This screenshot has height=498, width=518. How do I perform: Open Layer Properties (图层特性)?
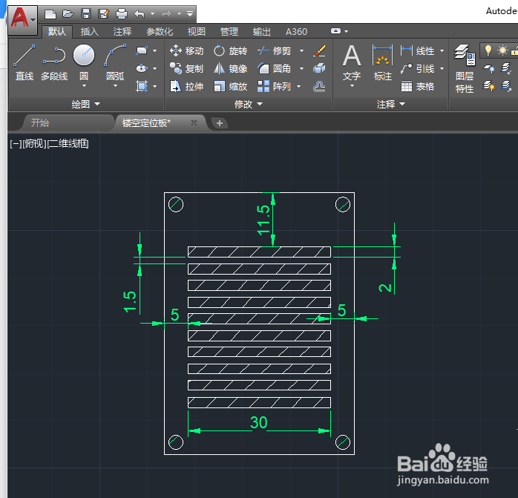tap(465, 69)
